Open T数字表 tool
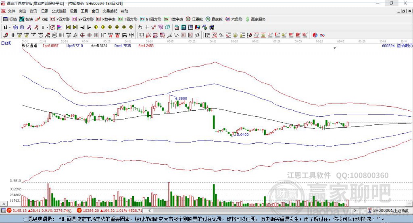 click(x=173, y=19)
